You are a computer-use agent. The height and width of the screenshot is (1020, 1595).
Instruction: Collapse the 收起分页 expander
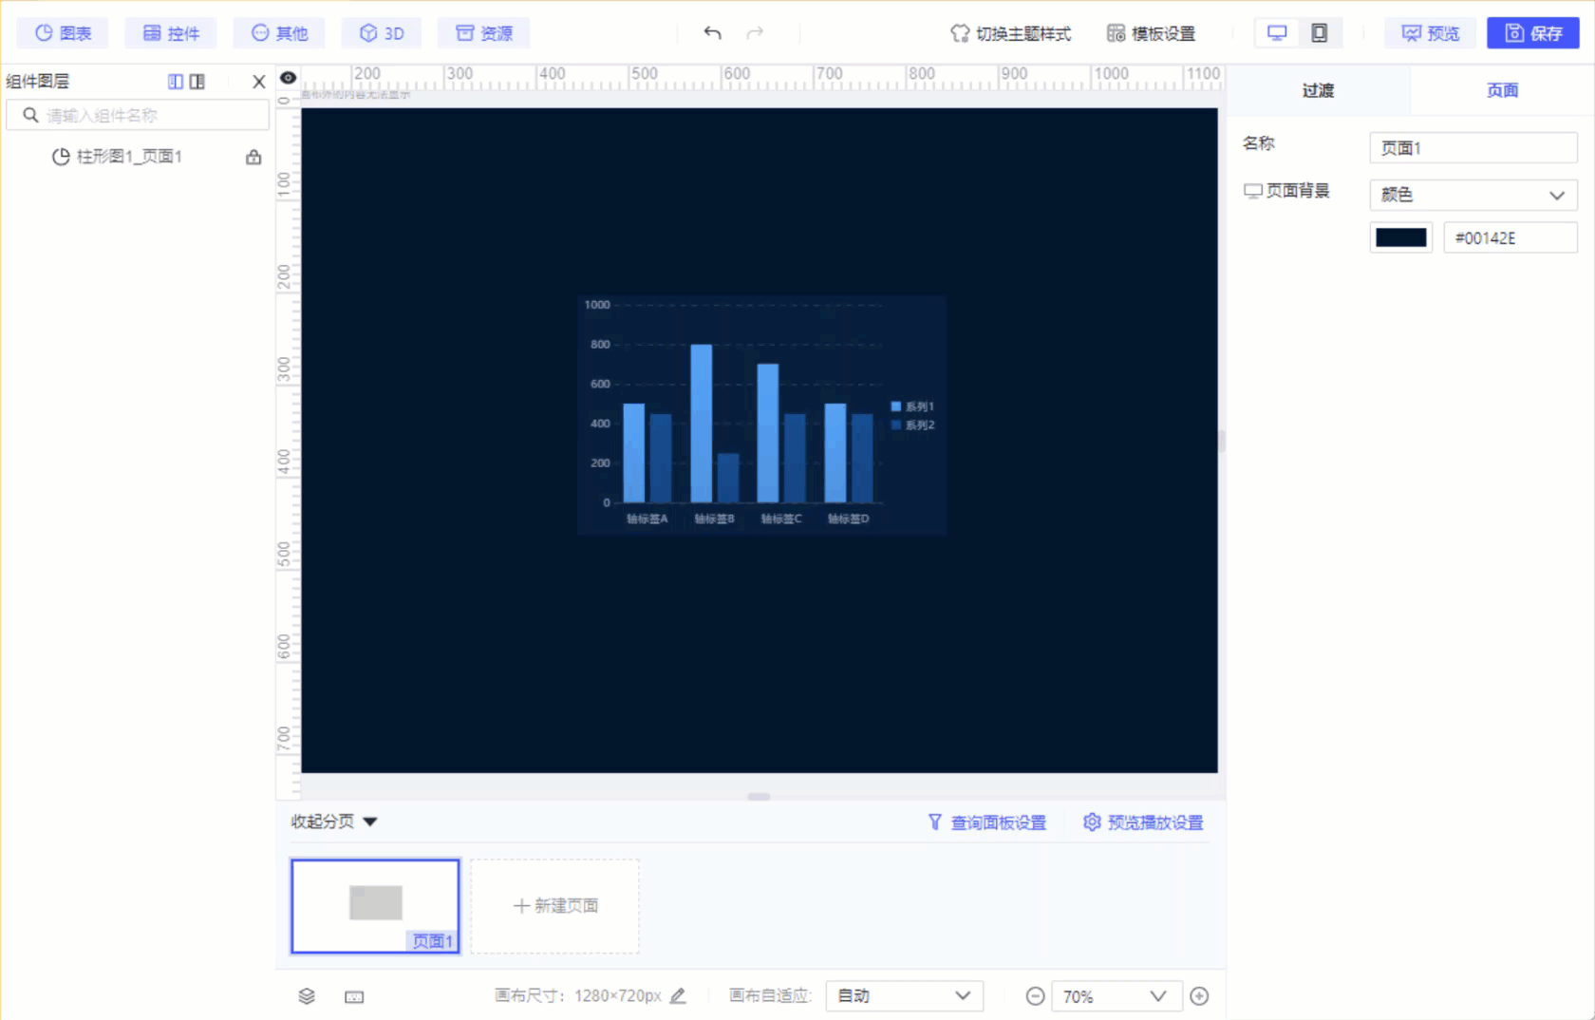pyautogui.click(x=334, y=822)
